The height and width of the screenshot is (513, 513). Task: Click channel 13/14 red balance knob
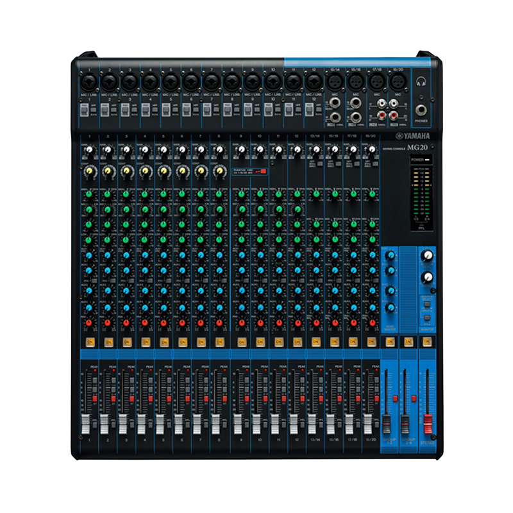point(316,323)
